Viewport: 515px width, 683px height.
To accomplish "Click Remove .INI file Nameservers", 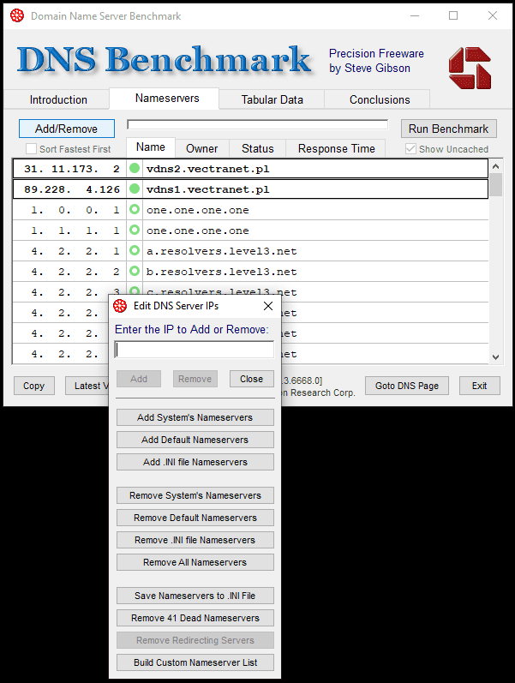I will (195, 540).
